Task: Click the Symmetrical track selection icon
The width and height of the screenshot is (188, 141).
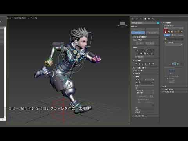Action: (150, 64)
